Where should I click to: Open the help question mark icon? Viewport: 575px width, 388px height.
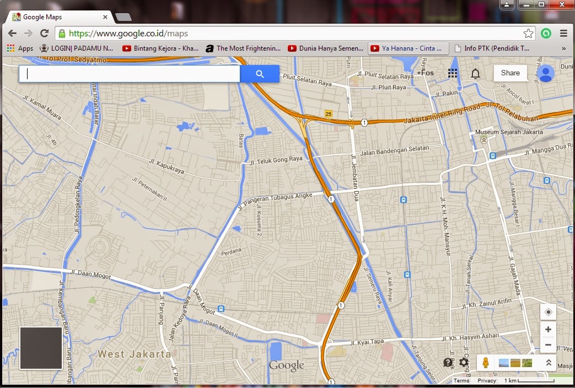coord(448,362)
